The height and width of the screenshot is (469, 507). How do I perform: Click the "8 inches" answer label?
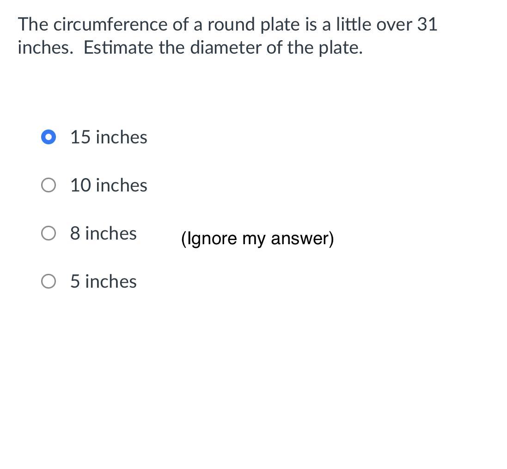[x=103, y=234]
